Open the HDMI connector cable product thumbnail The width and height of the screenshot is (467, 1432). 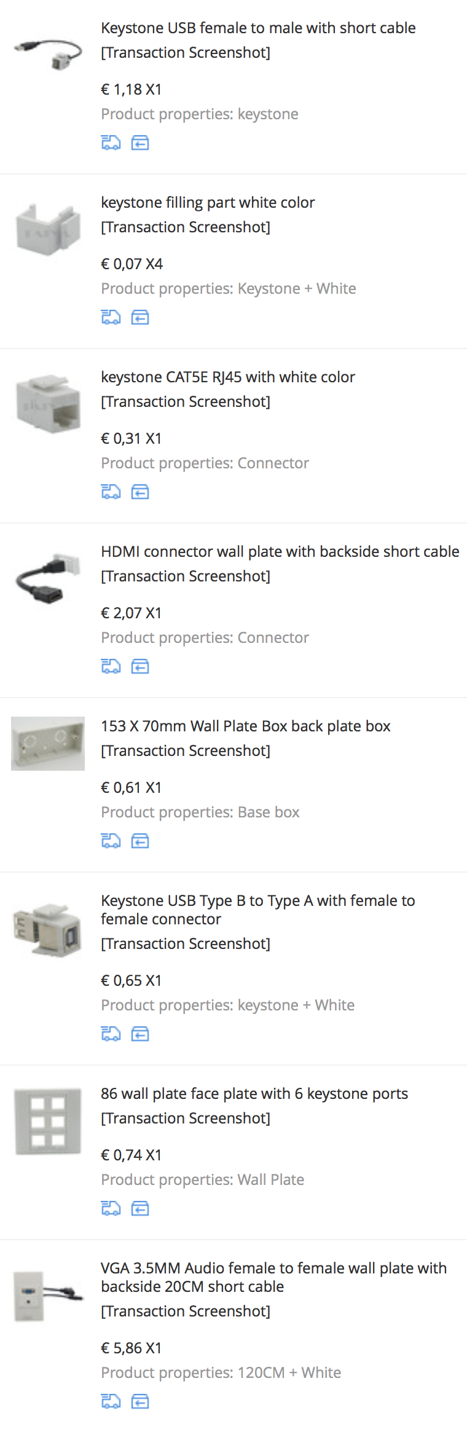[48, 578]
